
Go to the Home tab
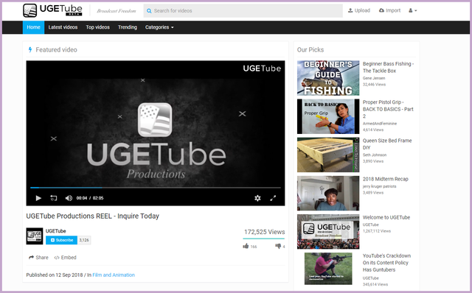coord(33,27)
